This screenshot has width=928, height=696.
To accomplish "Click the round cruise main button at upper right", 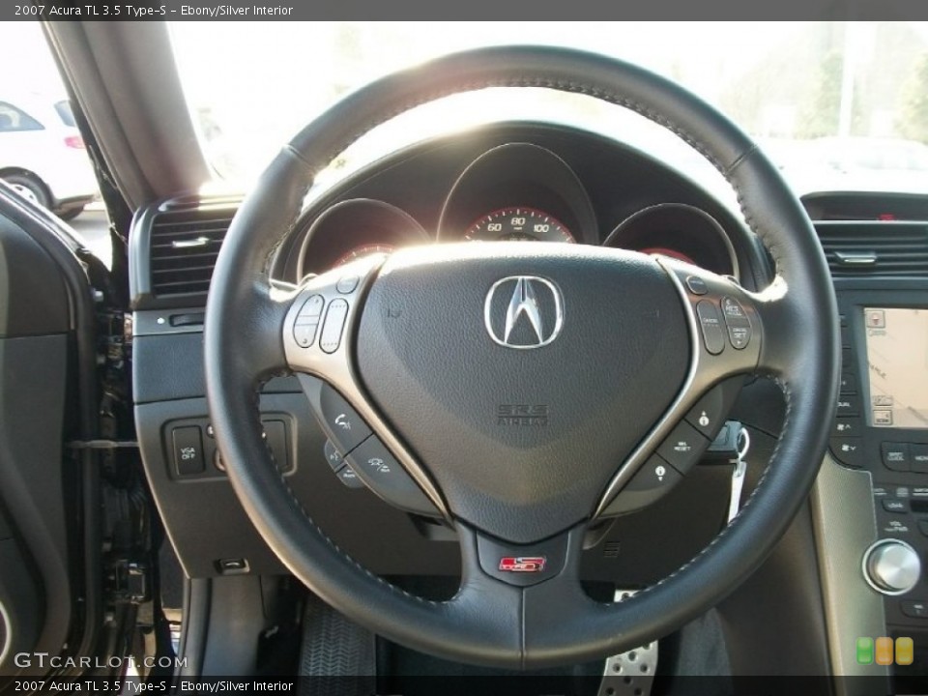I will click(696, 285).
